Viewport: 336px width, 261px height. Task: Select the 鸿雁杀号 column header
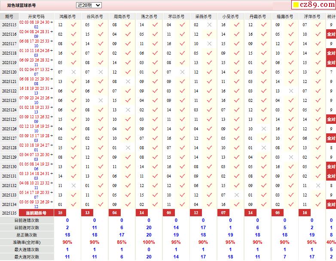[67, 16]
